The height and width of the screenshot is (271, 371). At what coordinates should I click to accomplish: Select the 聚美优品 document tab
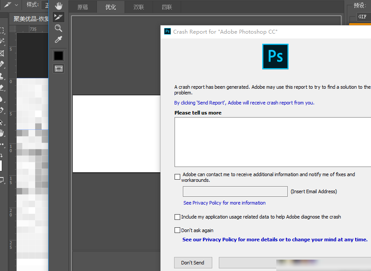29,19
